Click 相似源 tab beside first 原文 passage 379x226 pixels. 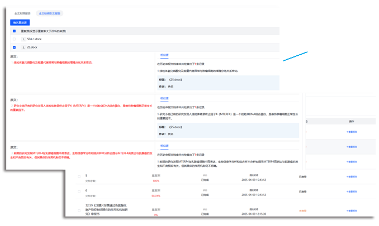pyautogui.click(x=164, y=56)
